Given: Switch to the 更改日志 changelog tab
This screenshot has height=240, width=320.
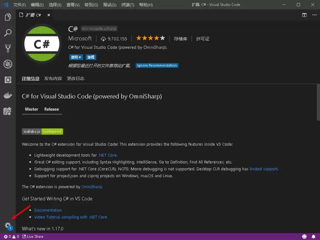Looking at the screenshot, I should (76, 78).
